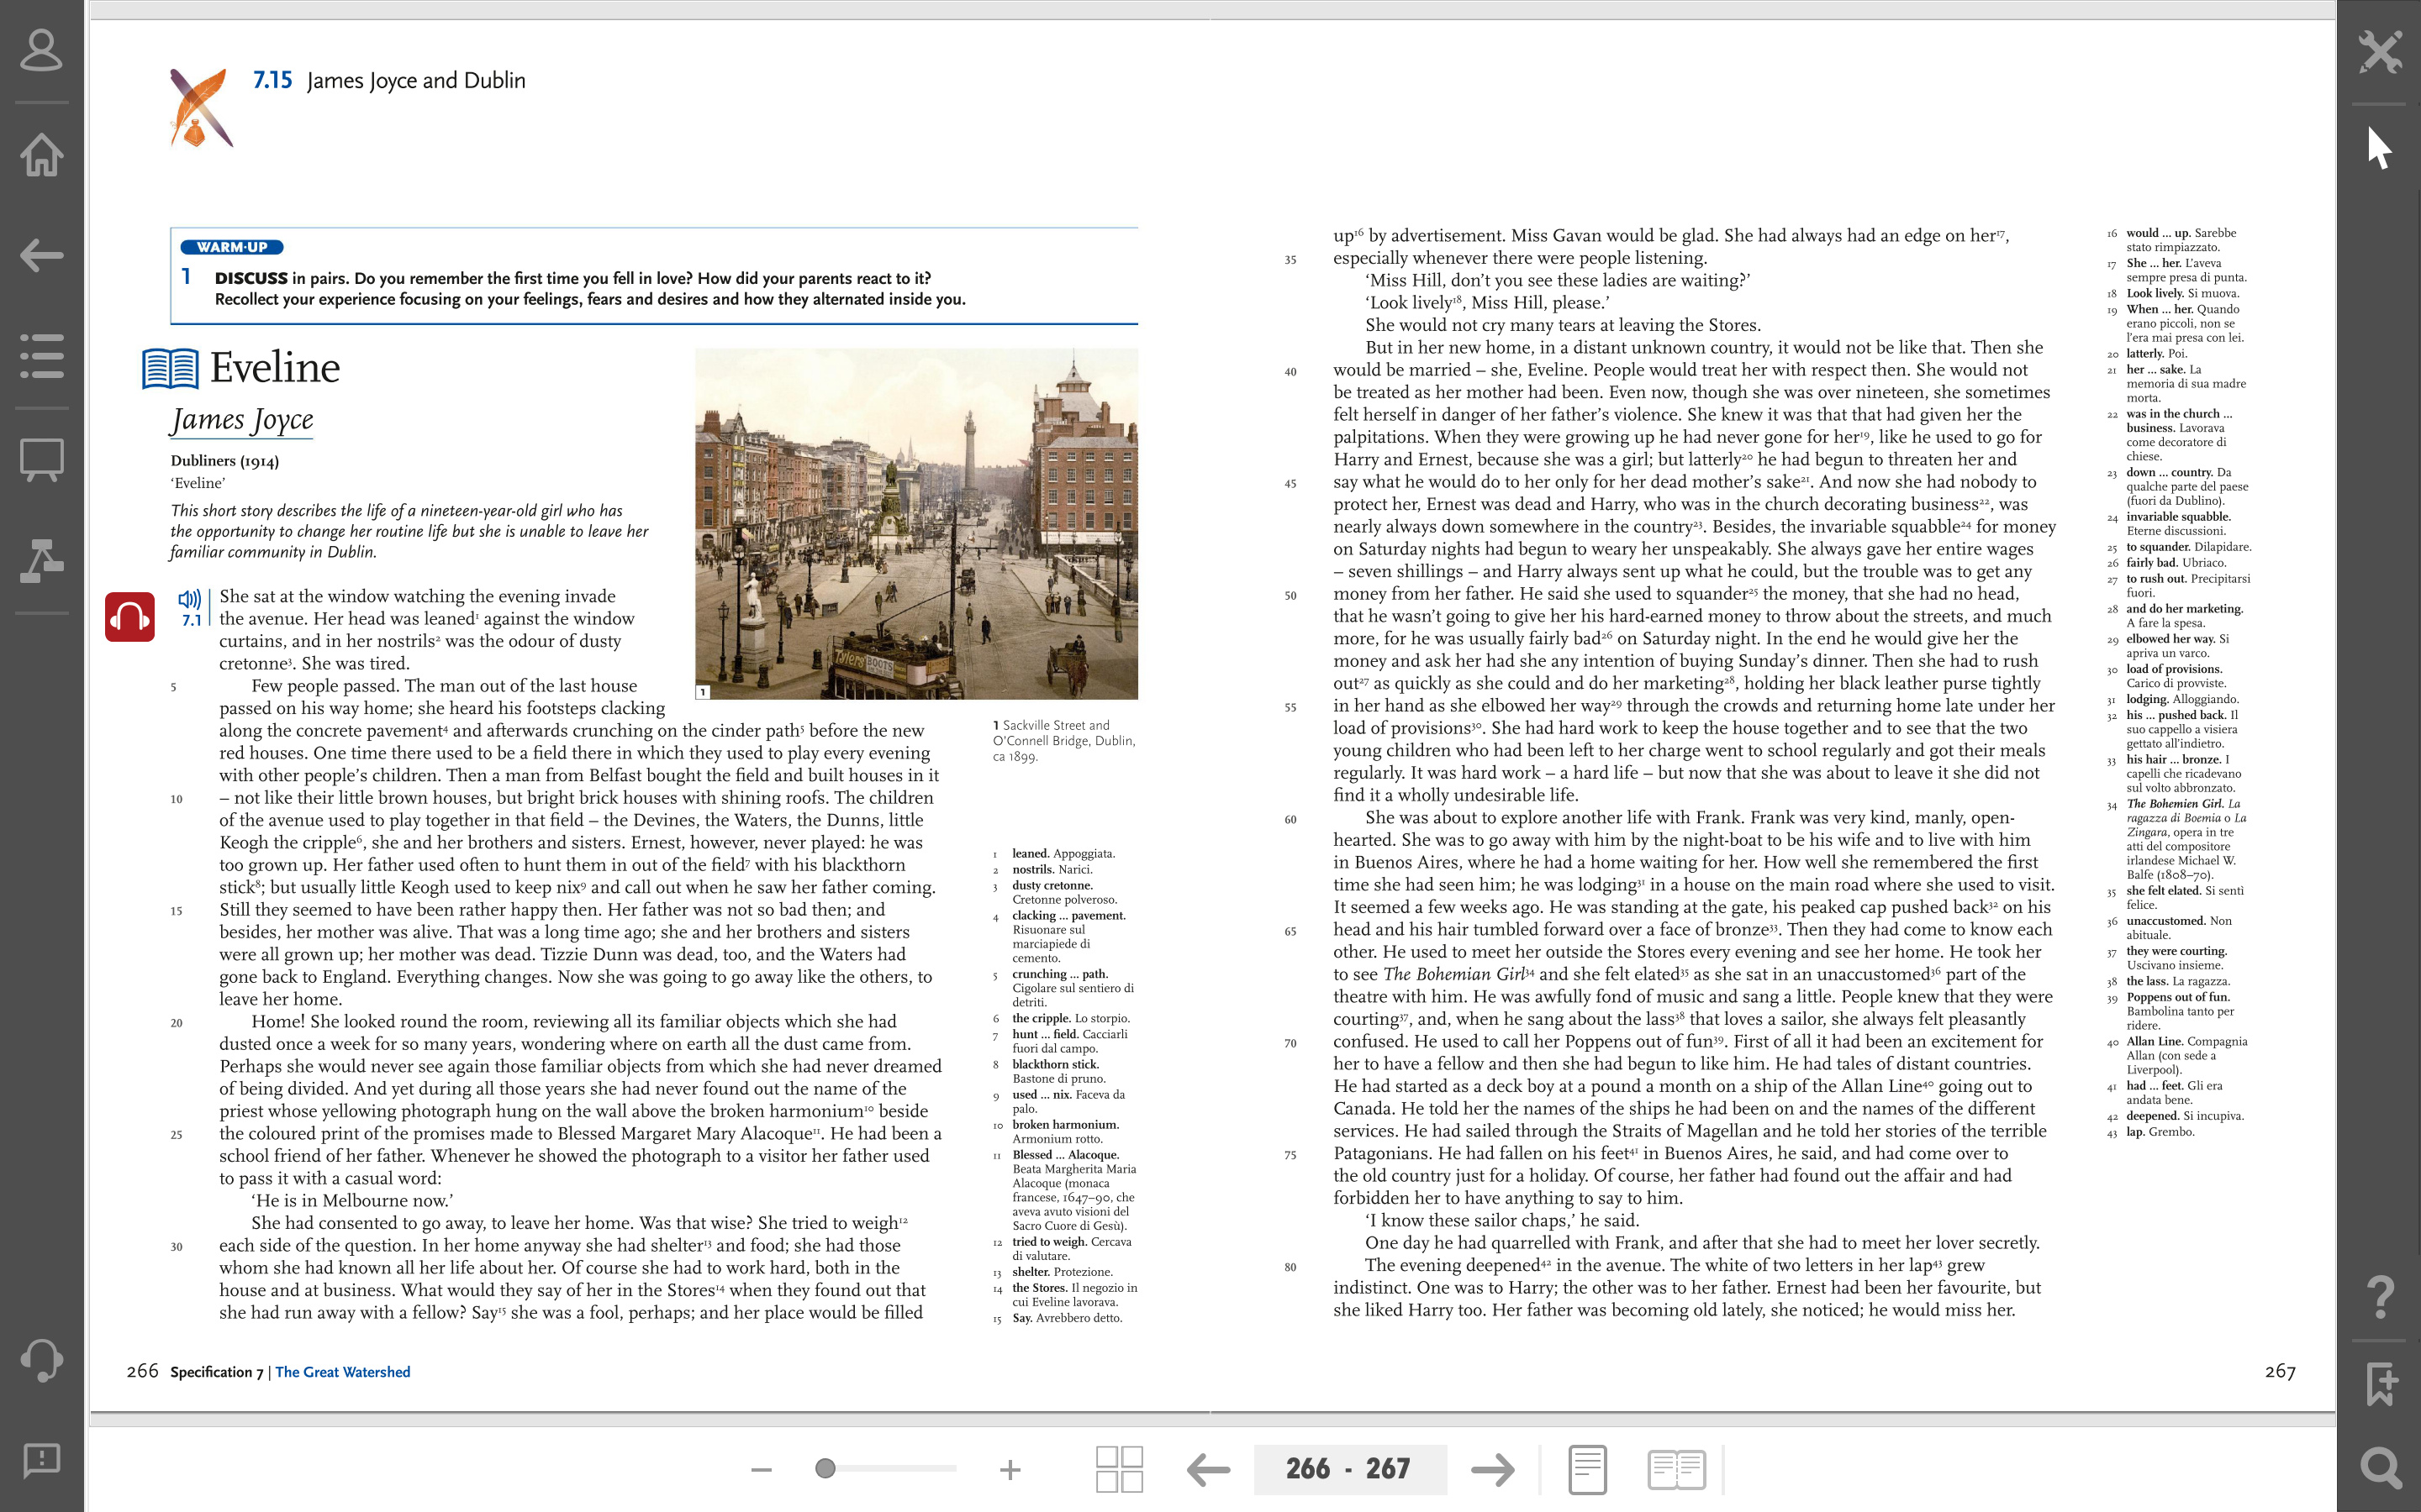Go to the home screen icon
This screenshot has height=1512, width=2421.
[x=41, y=154]
